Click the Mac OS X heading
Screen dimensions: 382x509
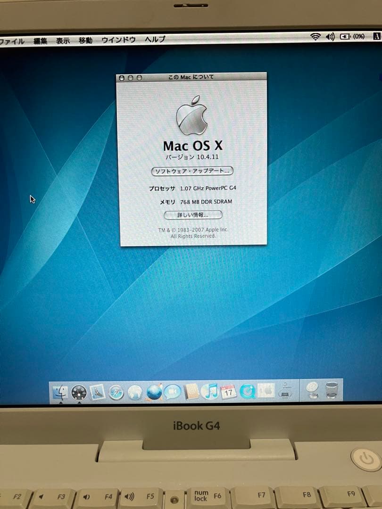coord(193,146)
